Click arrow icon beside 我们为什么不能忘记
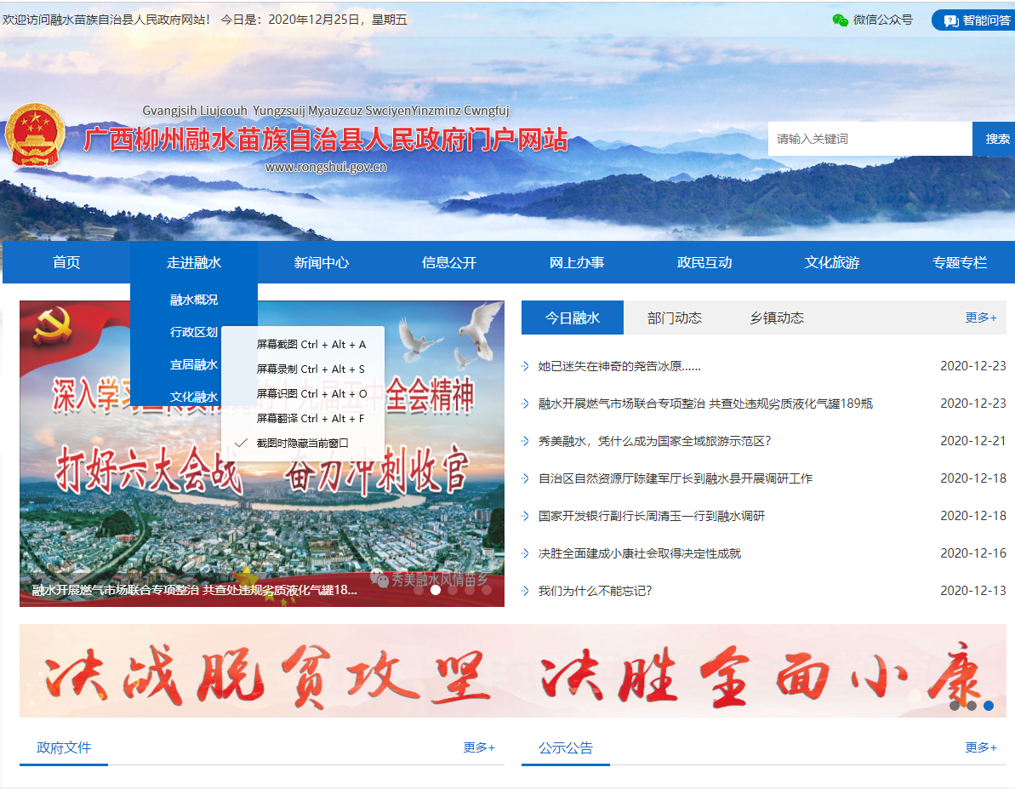 [526, 591]
